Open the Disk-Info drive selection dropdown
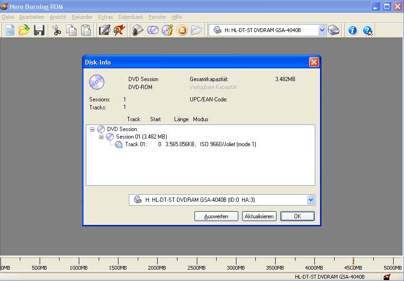This screenshot has height=281, width=404. [x=311, y=200]
